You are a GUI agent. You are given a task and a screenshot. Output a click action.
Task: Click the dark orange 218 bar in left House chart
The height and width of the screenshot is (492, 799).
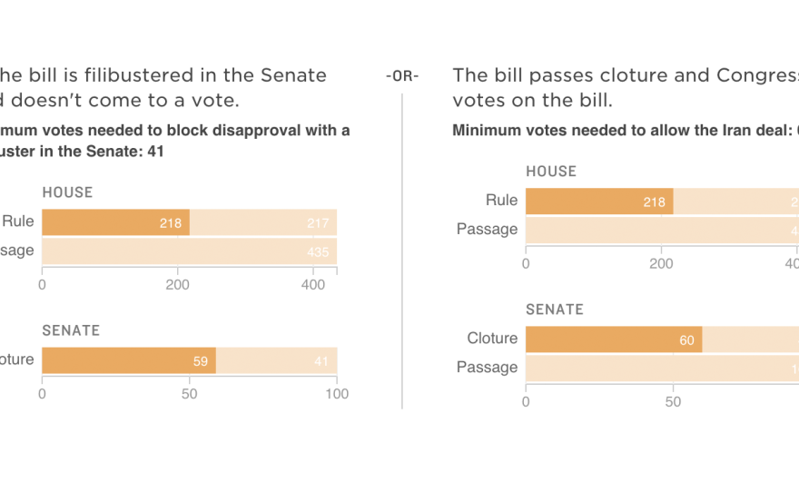115,222
